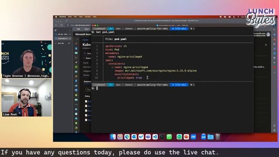Open the Terminal menu in menu bar
This screenshot has height=157, width=279.
tap(62, 17)
